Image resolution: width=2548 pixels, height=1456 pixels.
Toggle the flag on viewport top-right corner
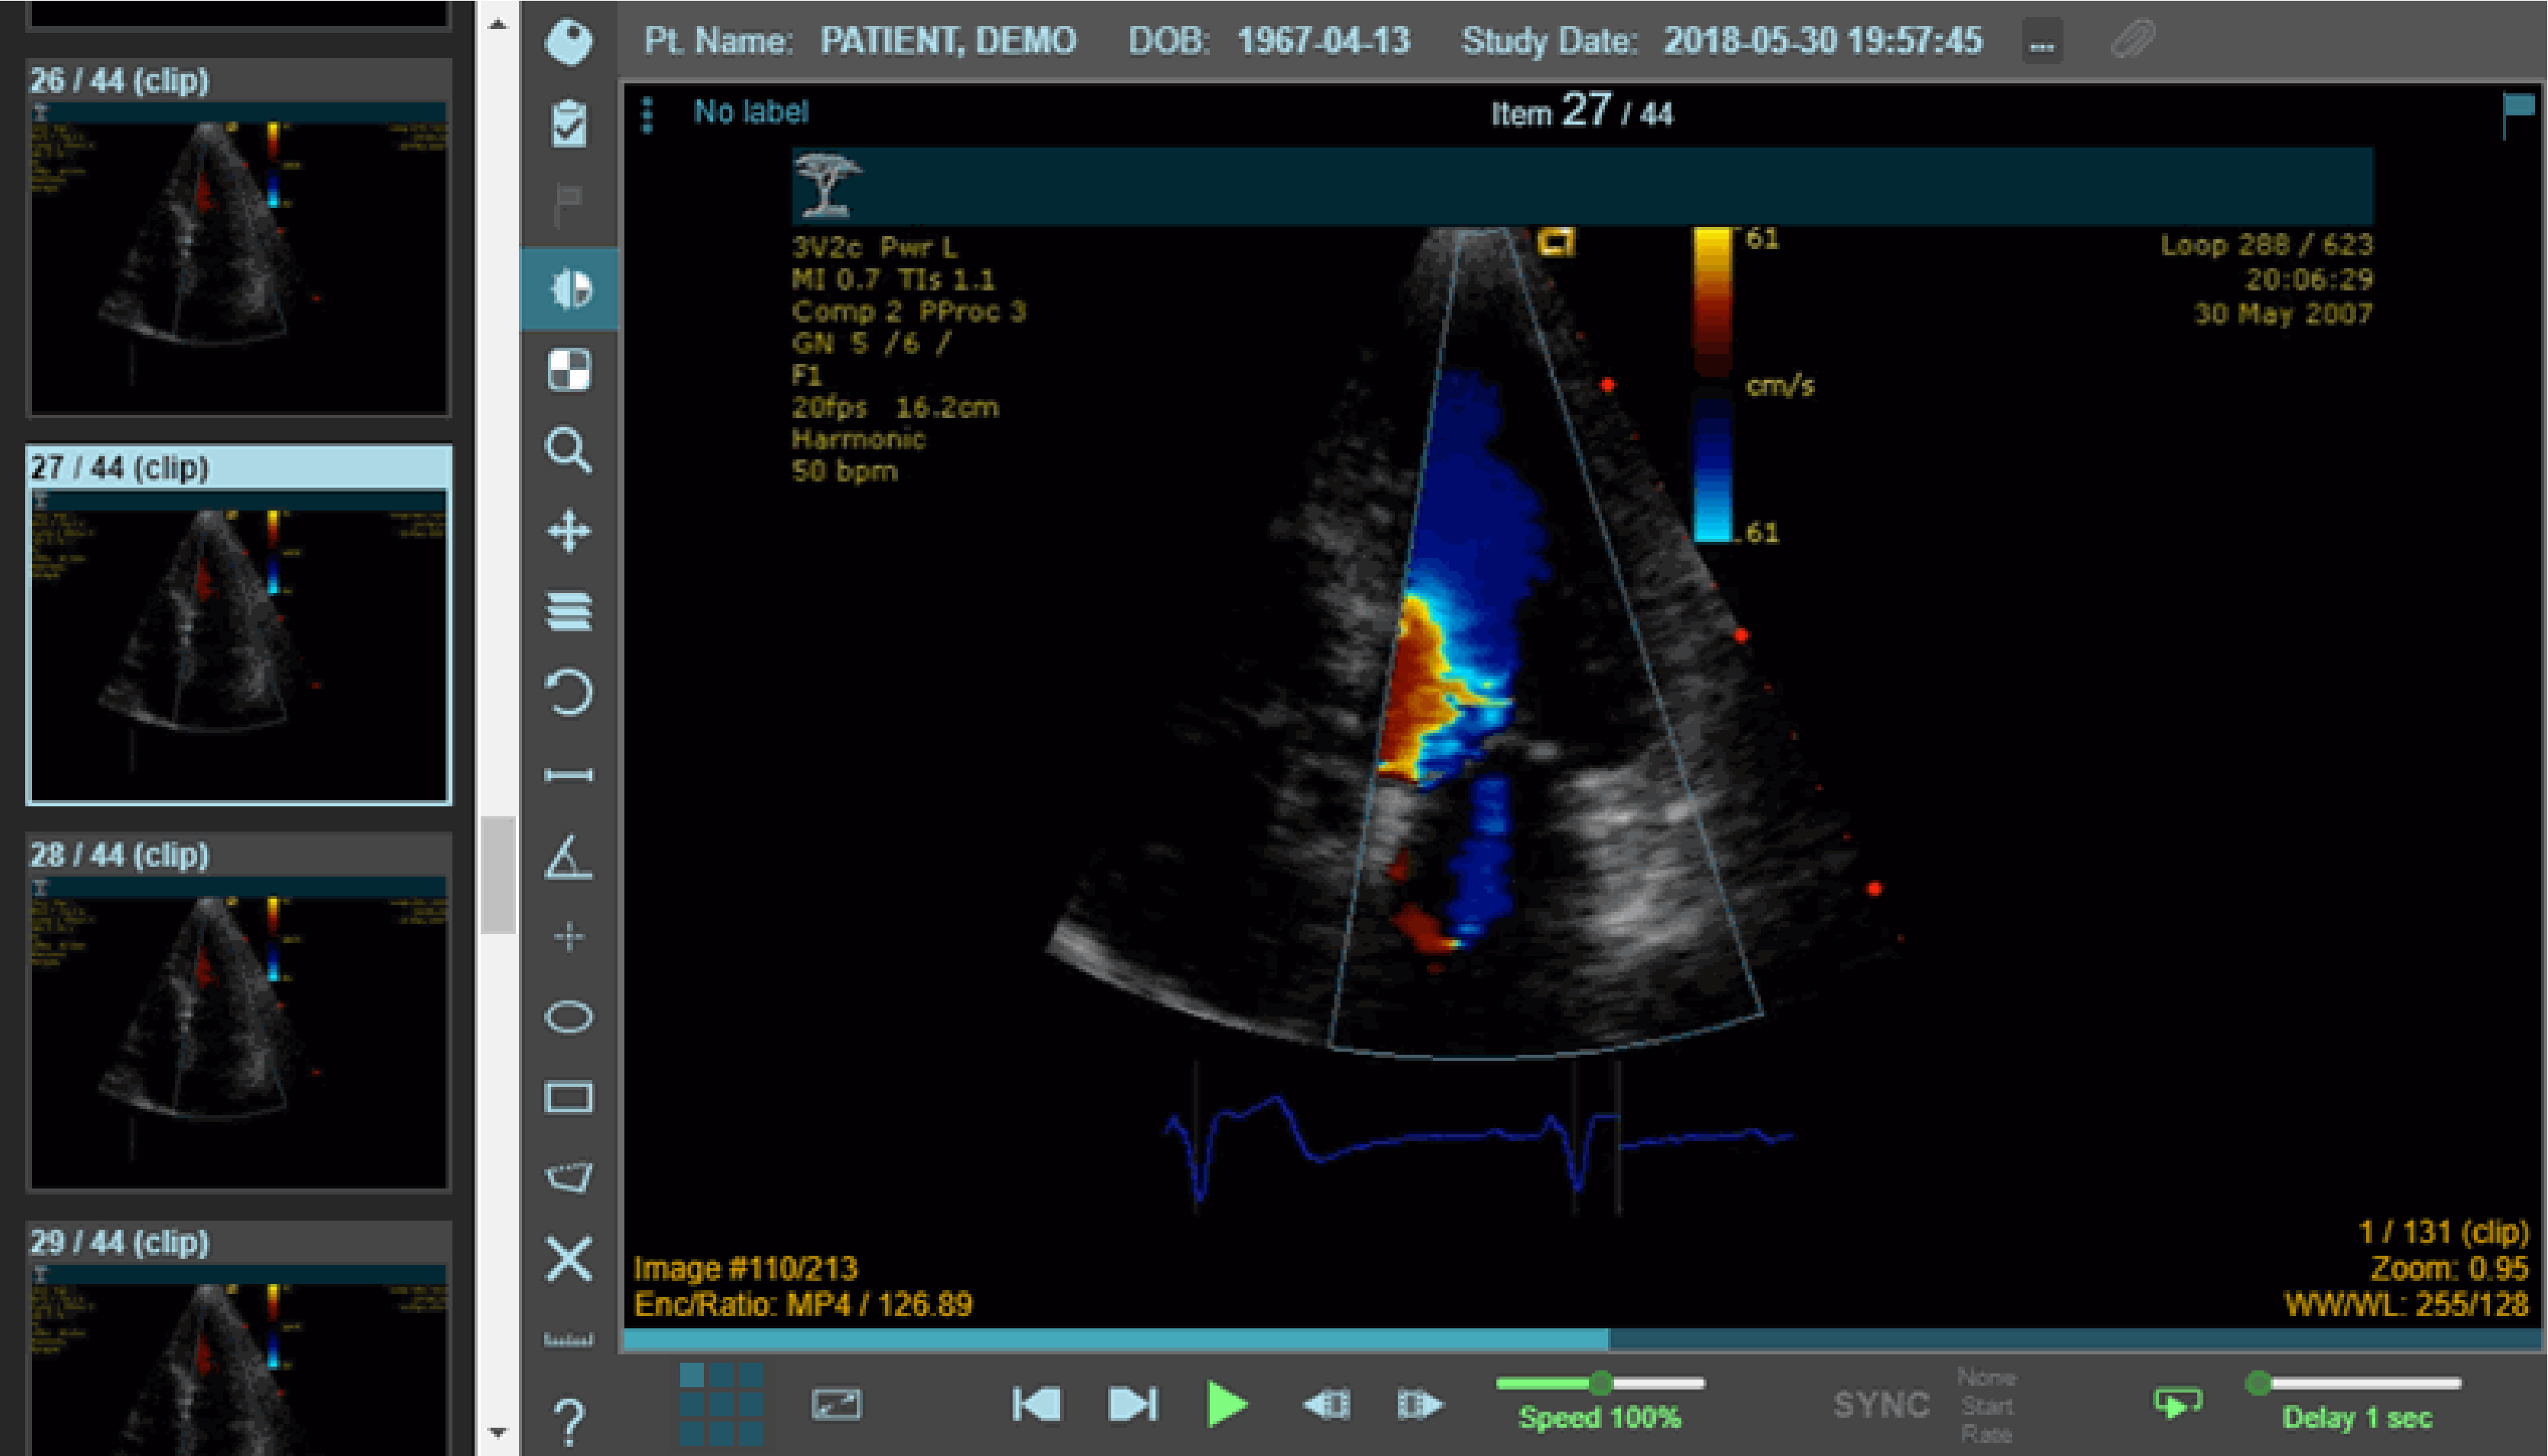tap(2518, 114)
